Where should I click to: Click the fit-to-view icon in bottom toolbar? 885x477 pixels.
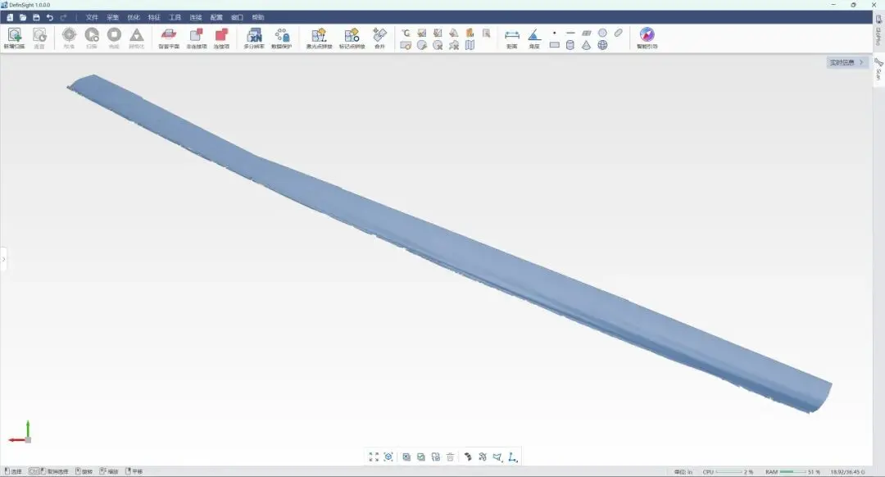pos(374,457)
